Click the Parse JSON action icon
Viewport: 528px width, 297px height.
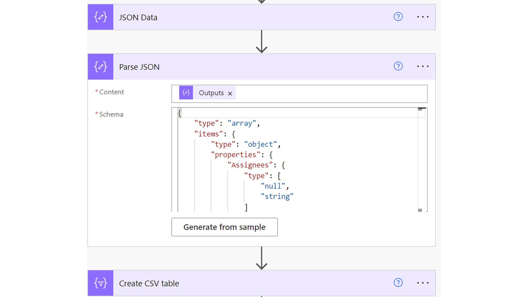tap(100, 67)
